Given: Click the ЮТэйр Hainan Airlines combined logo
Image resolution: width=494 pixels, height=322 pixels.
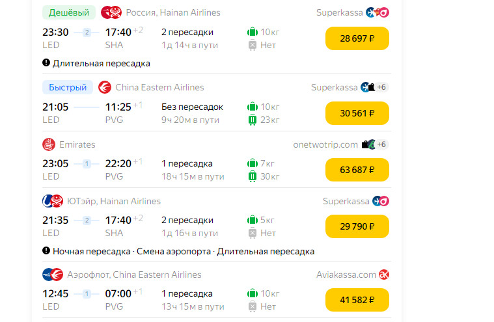Looking at the screenshot, I should [53, 201].
